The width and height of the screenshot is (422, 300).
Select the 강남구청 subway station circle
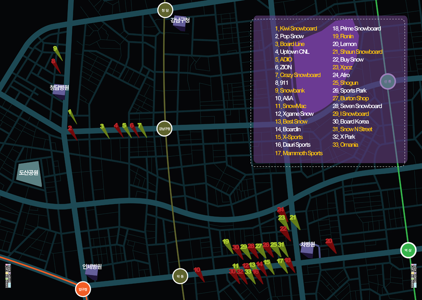pos(164,129)
